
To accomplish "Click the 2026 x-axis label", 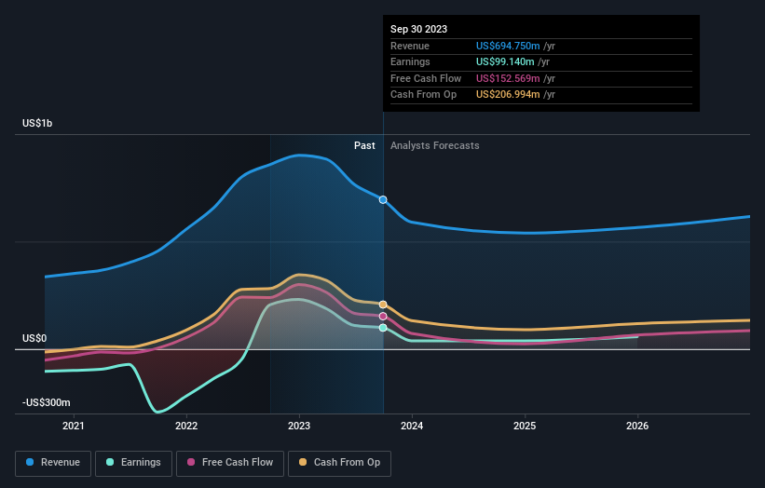I will coord(637,427).
